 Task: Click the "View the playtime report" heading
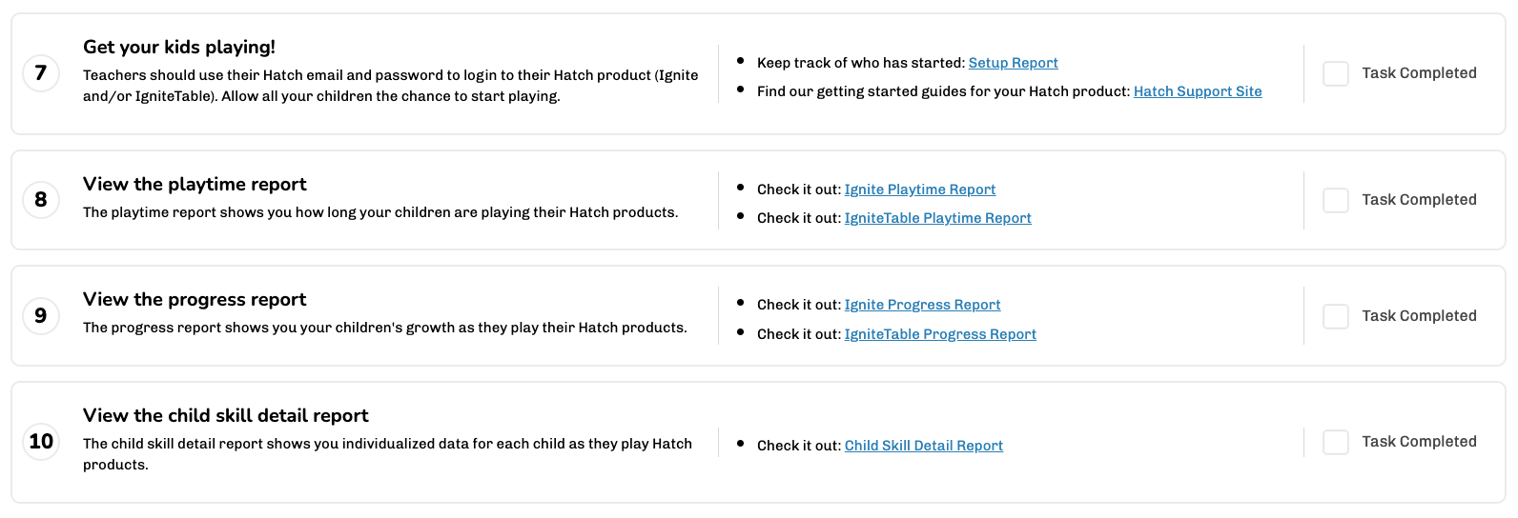[x=195, y=184]
